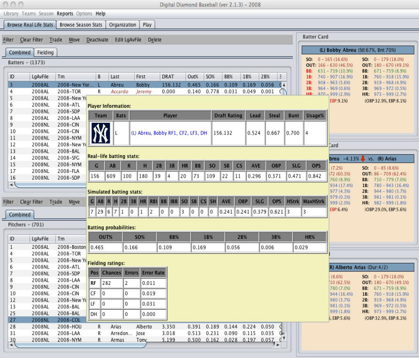Click batters table horizontal scroll left arrow
The image size is (419, 358).
coord(11,185)
